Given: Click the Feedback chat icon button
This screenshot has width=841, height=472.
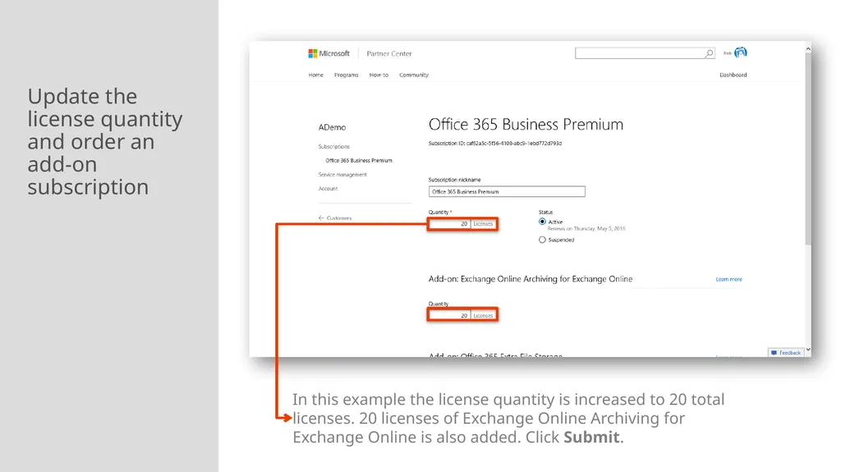Looking at the screenshot, I should point(786,352).
